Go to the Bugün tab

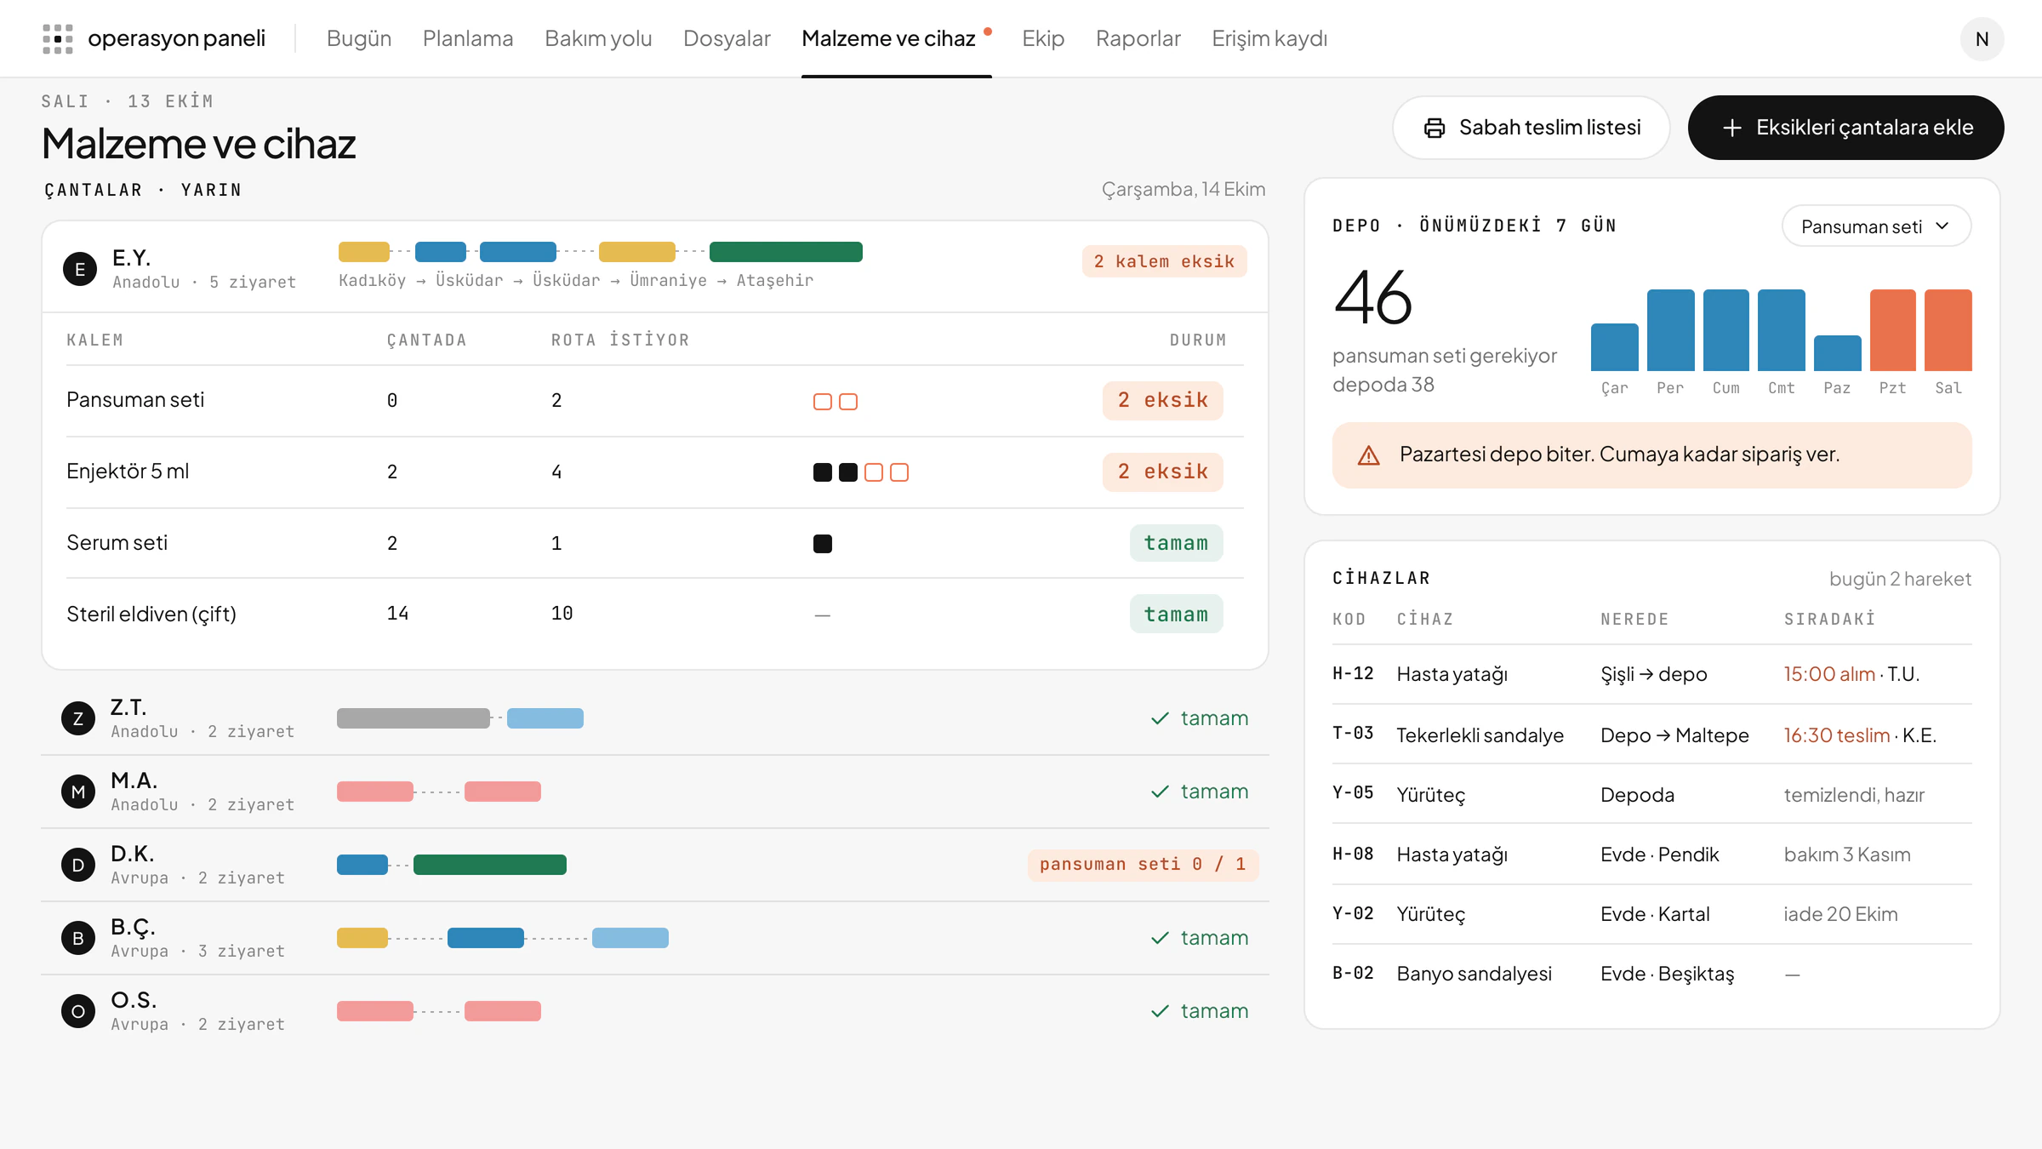(x=359, y=38)
